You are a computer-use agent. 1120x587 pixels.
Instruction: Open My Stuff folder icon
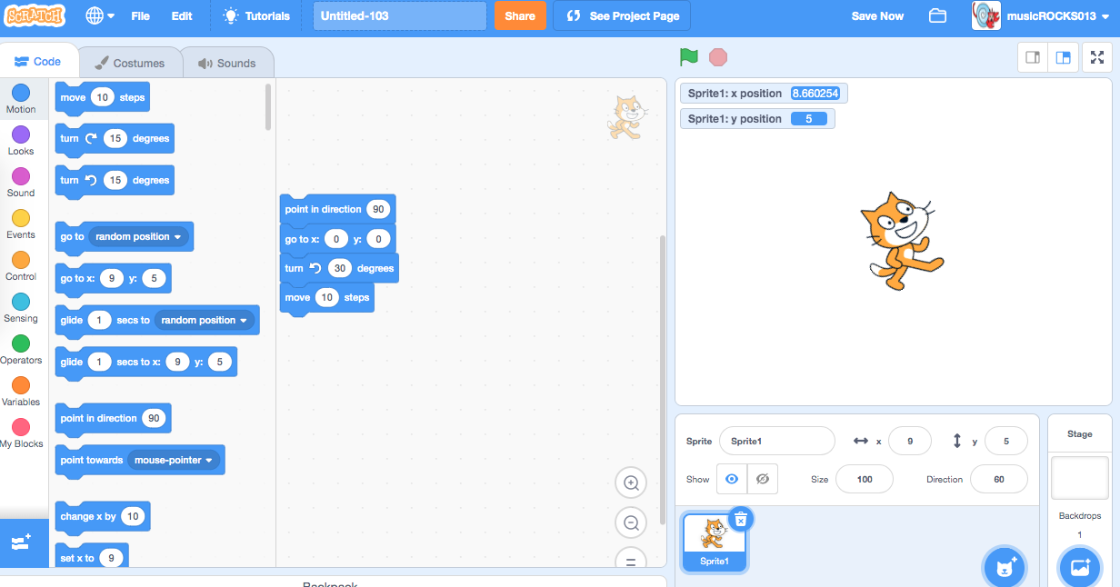click(937, 15)
